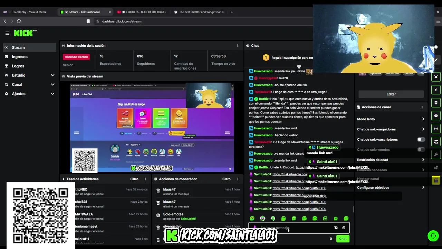
Task: Click the browser reload button
Action: coord(19,21)
